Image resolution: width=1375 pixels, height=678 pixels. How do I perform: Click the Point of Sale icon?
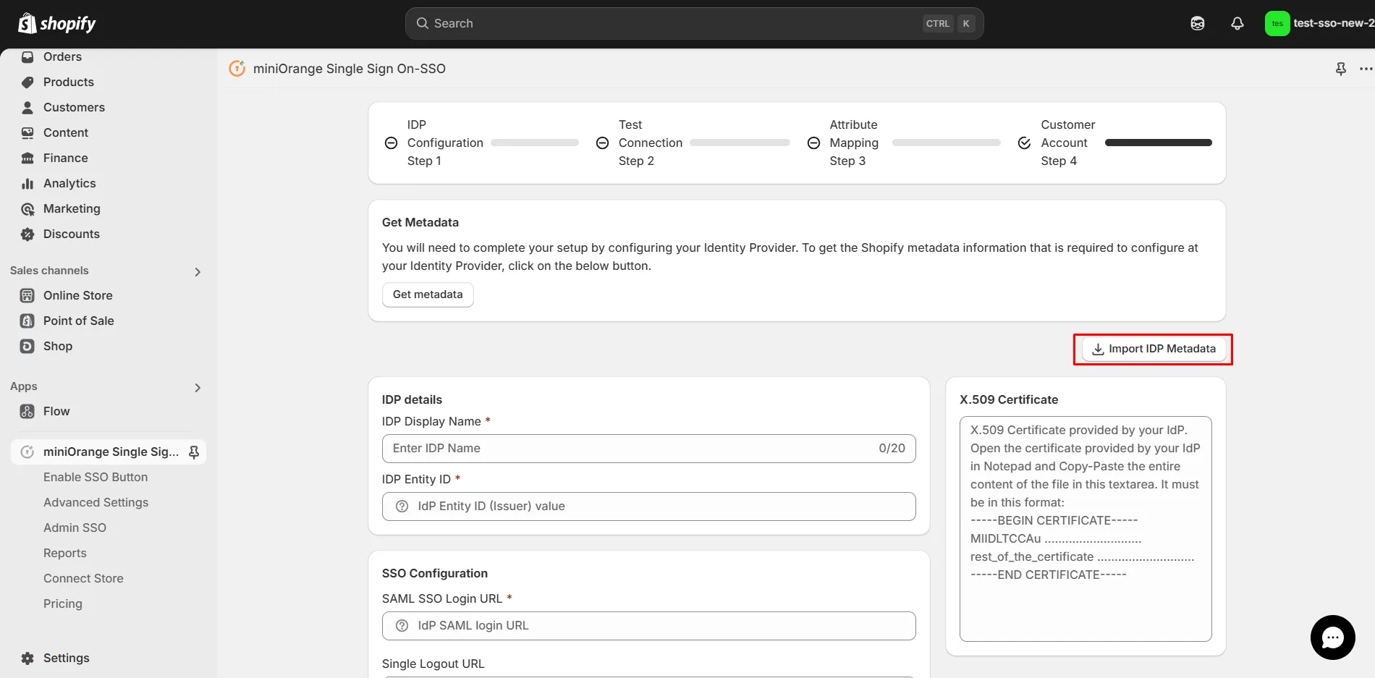click(27, 321)
